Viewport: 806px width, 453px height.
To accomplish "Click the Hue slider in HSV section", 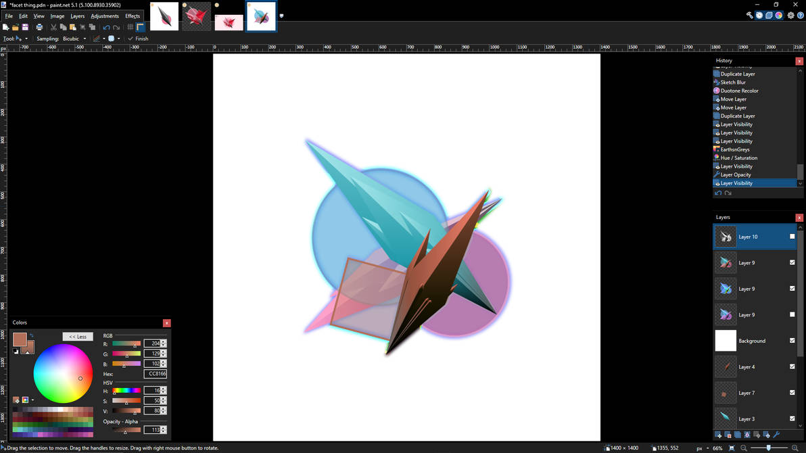I will click(126, 391).
